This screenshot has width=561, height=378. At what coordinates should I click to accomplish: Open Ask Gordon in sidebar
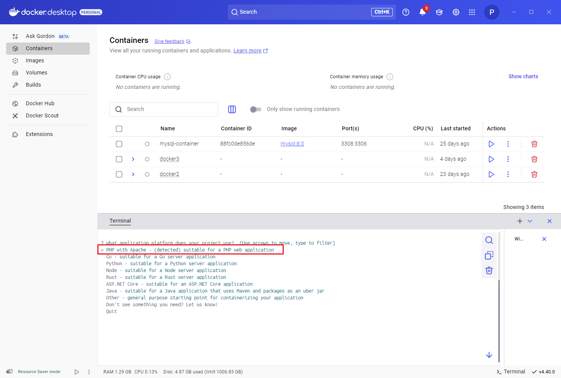pyautogui.click(x=48, y=36)
